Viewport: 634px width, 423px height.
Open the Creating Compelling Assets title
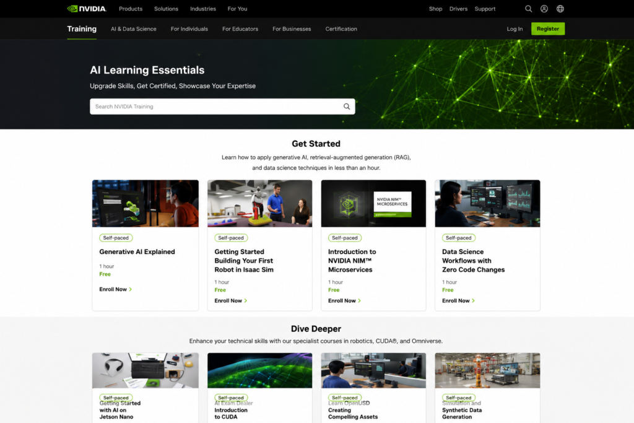point(352,413)
